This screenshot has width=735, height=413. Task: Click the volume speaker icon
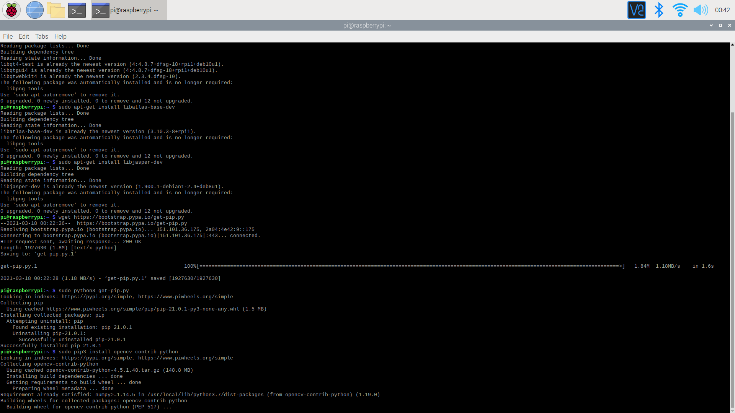click(701, 10)
